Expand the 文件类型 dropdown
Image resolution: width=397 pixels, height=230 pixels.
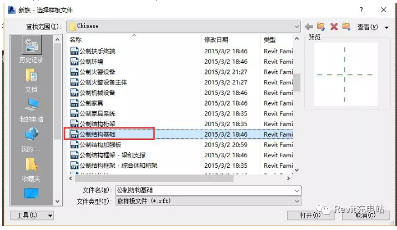point(297,201)
